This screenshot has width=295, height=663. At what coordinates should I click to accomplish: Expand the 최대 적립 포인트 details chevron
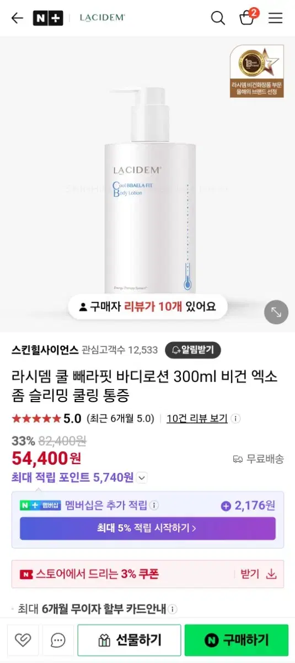(x=142, y=477)
